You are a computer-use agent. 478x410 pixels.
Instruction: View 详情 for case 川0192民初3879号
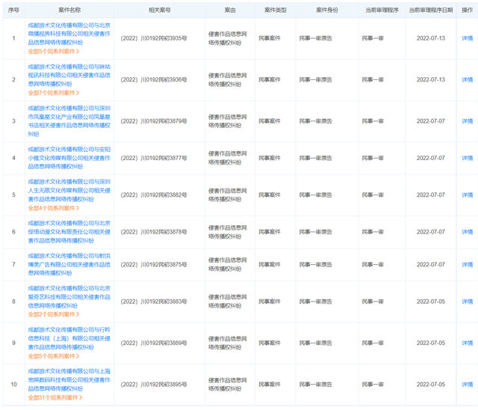(x=467, y=120)
